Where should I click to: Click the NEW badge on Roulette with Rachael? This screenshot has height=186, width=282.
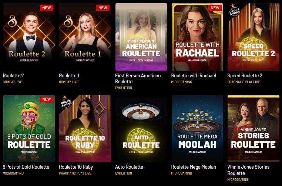pyautogui.click(x=215, y=8)
